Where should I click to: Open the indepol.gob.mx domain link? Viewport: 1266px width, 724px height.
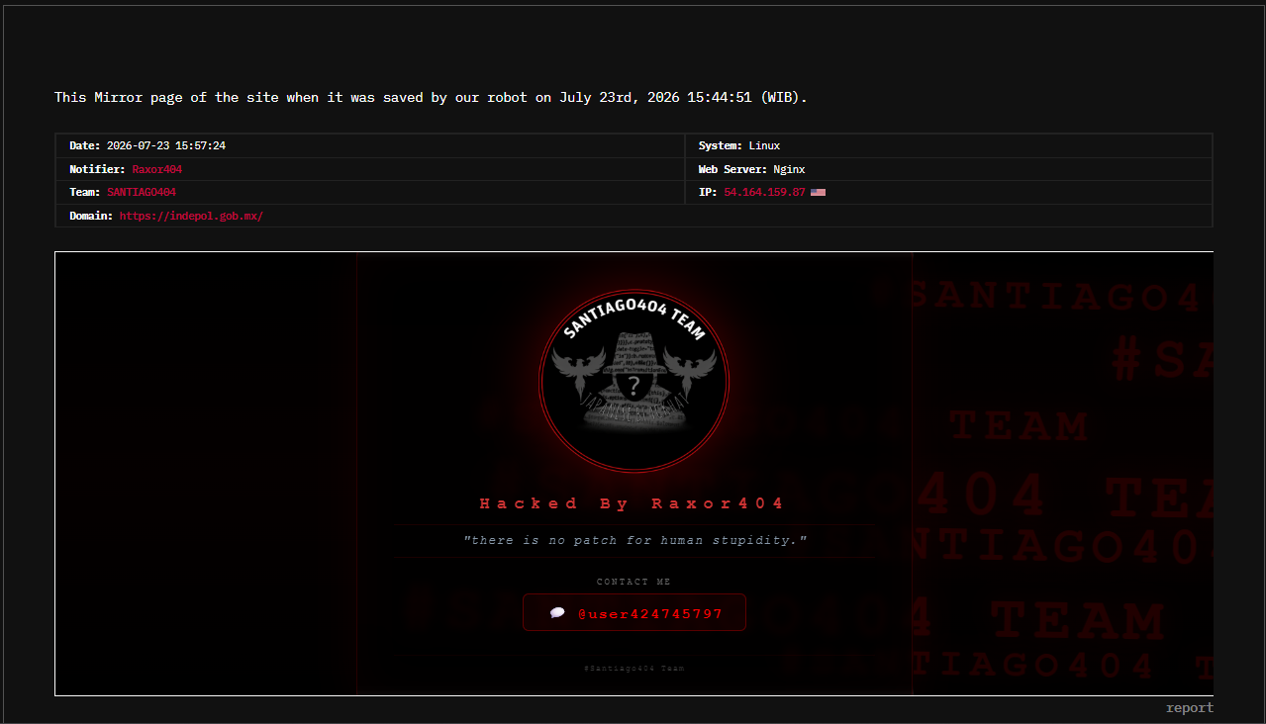(x=192, y=216)
